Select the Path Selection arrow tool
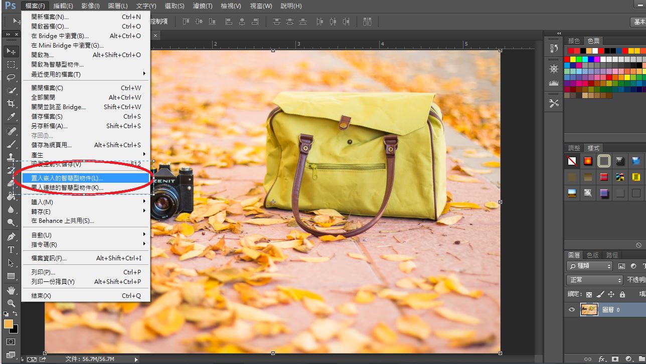This screenshot has height=364, width=646. 11,262
